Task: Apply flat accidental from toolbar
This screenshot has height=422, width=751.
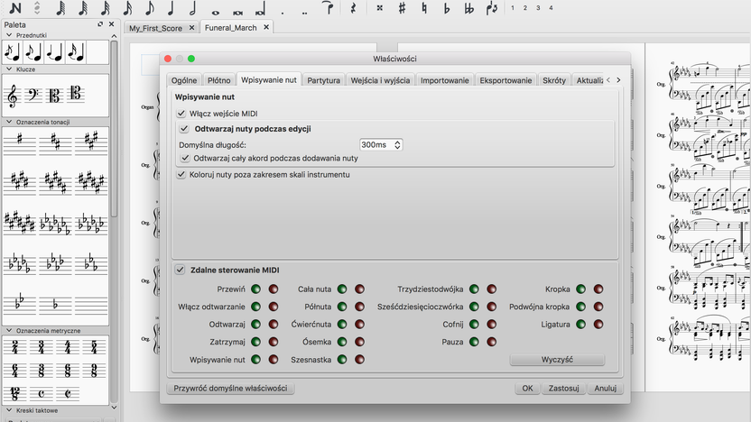Action: pyautogui.click(x=447, y=8)
